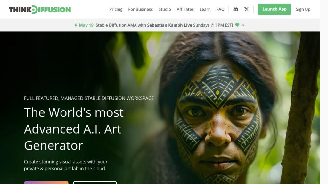The width and height of the screenshot is (328, 184).
Task: Select the Learn menu item
Action: click(205, 9)
